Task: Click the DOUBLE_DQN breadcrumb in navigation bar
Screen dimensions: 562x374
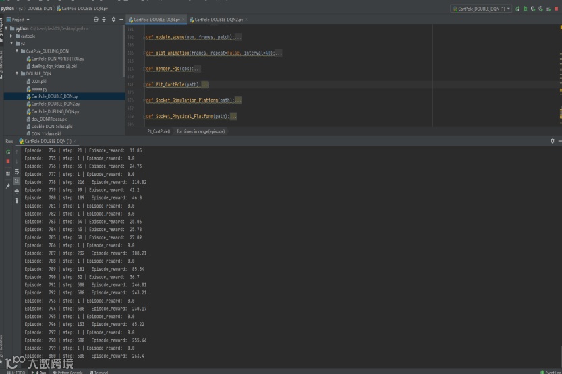Action: pos(39,9)
